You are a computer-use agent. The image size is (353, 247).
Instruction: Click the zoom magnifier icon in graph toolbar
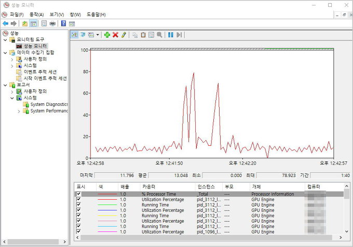(x=159, y=35)
